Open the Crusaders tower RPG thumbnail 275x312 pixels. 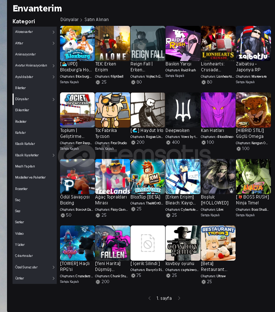77,243
